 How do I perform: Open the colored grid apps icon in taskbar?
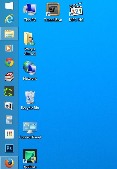[x=9, y=134]
